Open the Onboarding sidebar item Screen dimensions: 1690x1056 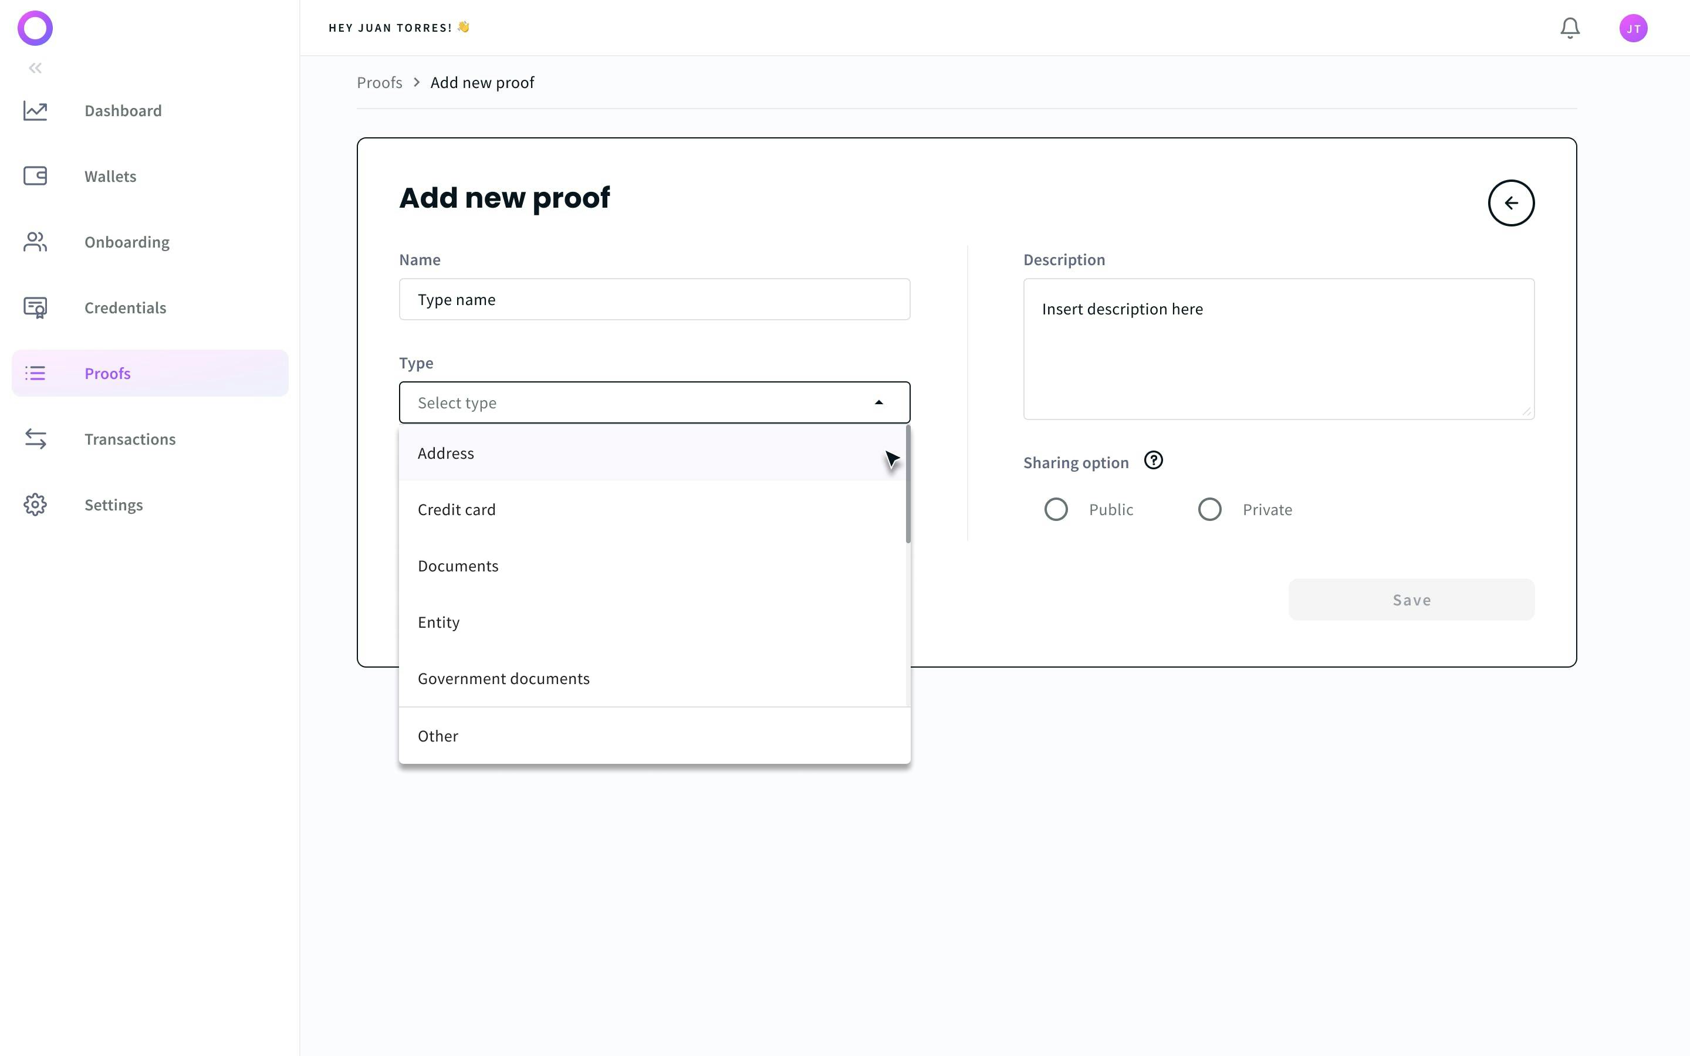coord(126,242)
